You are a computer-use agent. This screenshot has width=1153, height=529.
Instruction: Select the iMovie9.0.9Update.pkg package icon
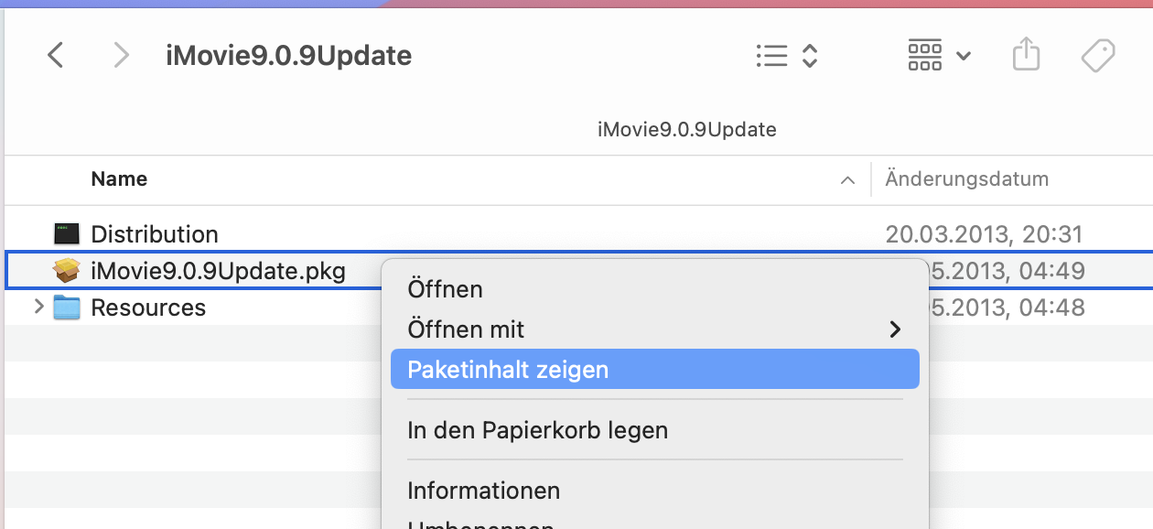[67, 271]
